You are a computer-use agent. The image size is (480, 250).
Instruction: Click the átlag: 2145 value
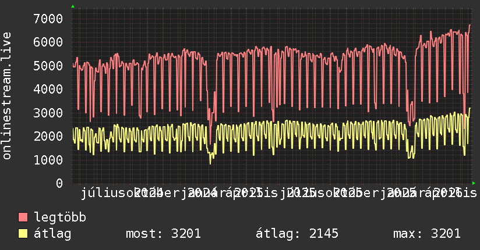click(297, 234)
